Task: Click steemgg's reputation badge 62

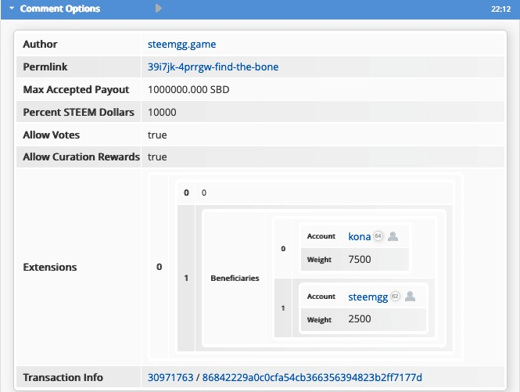Action: point(395,296)
